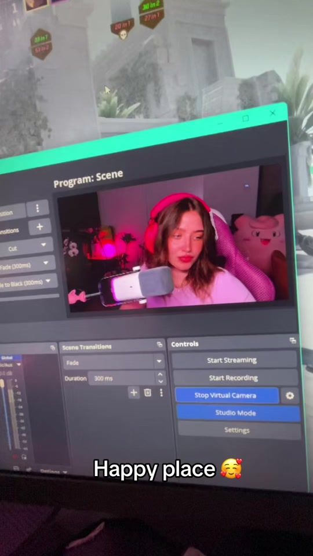
Task: Click the "Duration" label in Scene Transitions
Action: click(x=75, y=378)
